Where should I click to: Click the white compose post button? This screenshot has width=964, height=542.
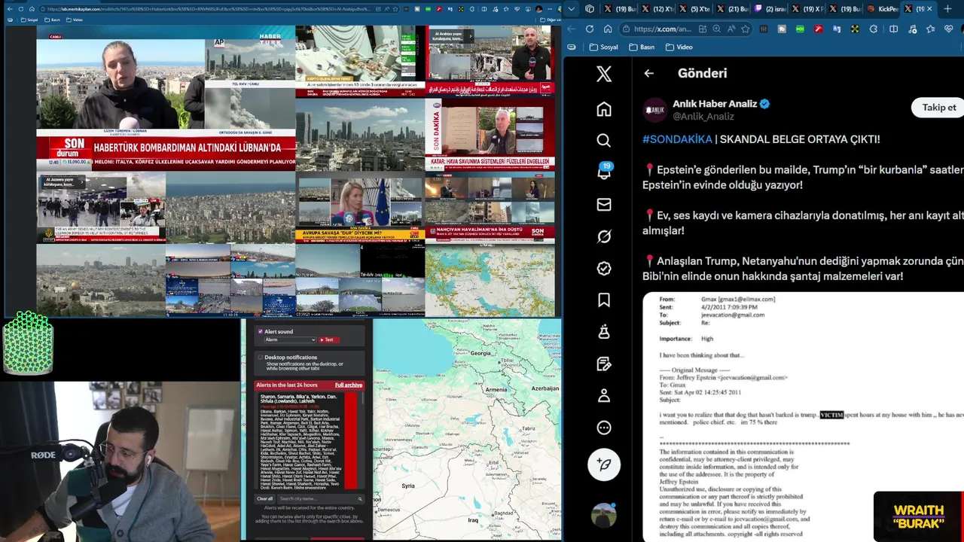[x=604, y=464]
